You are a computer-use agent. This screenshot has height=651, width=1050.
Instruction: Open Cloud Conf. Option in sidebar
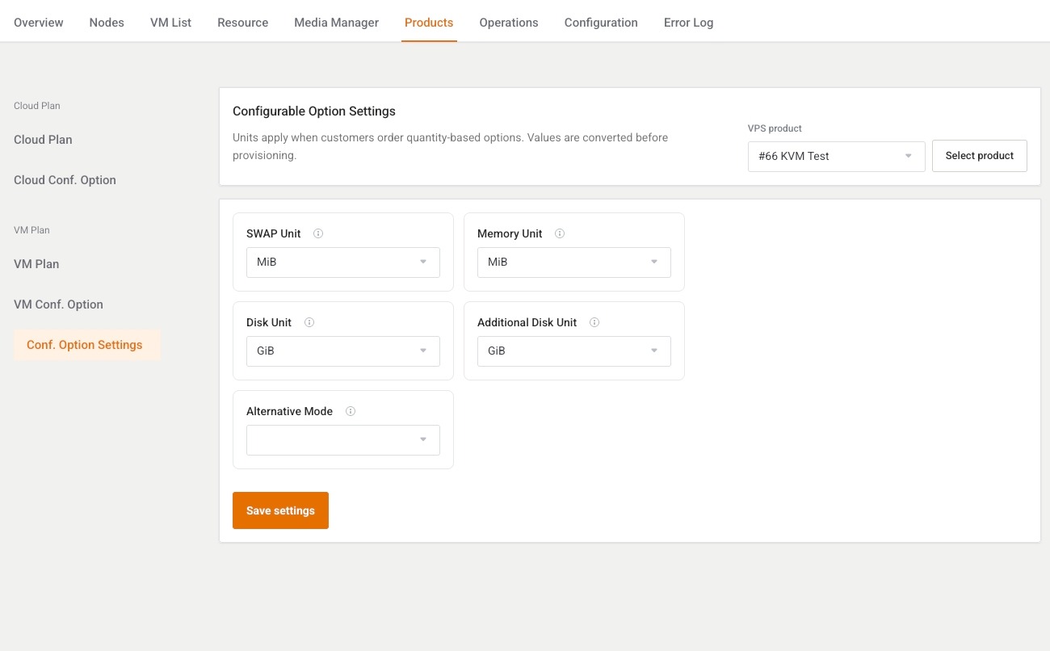[65, 180]
